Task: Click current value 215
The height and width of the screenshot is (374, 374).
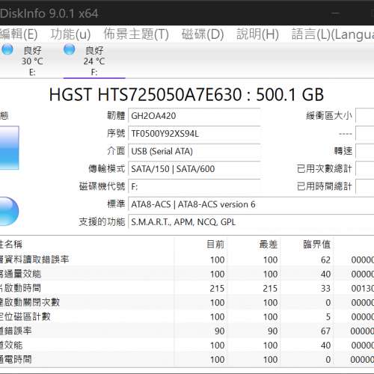Action: tap(217, 289)
